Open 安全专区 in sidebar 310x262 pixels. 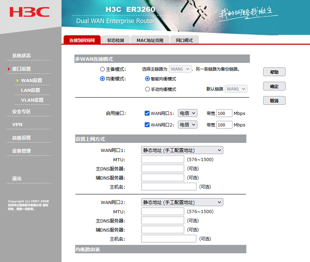click(x=22, y=112)
